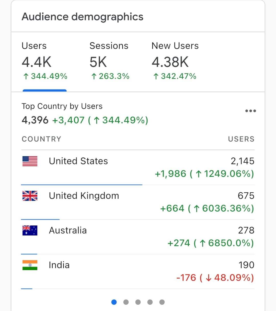Select the Users metric tab
The image size is (276, 311).
pyautogui.click(x=44, y=61)
